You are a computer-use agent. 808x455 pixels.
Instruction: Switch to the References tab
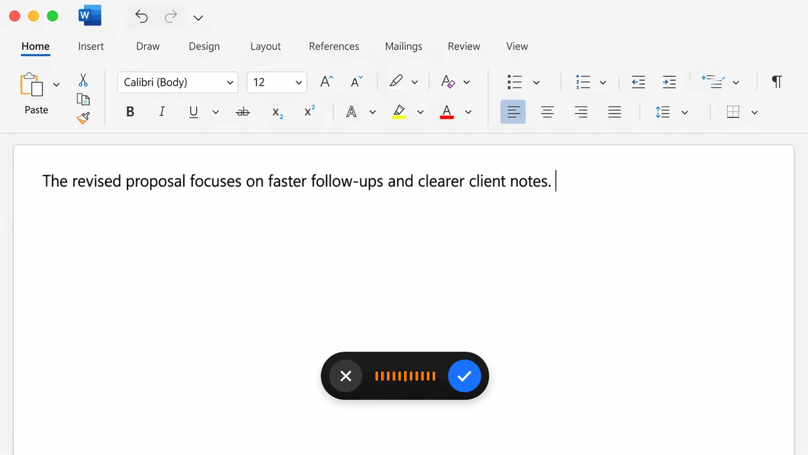click(334, 46)
